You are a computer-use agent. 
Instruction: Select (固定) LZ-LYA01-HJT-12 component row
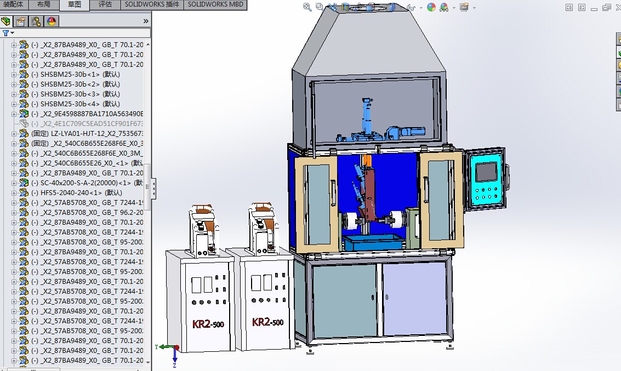point(87,134)
